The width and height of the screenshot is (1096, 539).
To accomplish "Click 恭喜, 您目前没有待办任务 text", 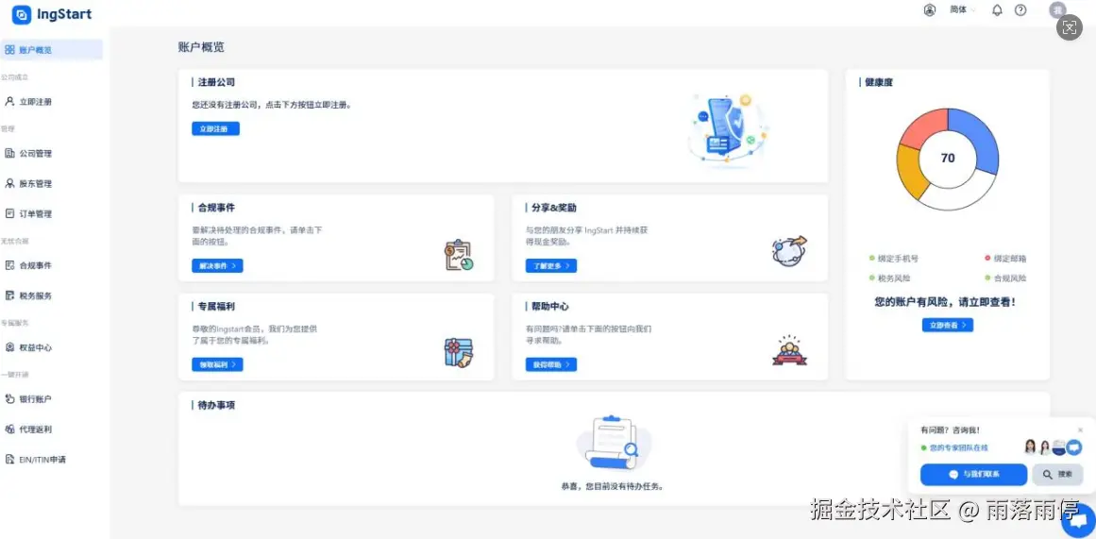I will point(613,486).
